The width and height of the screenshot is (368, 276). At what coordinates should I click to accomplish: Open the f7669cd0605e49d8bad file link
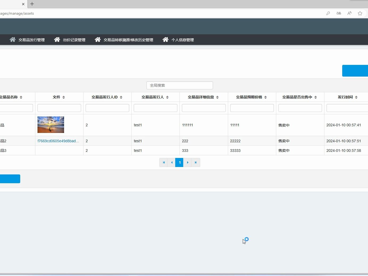(58, 141)
